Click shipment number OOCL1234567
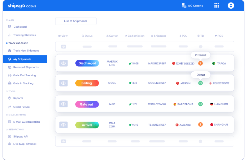This screenshot has height=160, width=247. pos(157,83)
